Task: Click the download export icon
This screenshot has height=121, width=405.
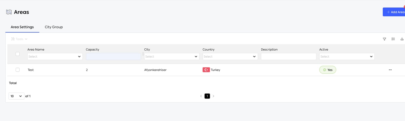Action: point(402,39)
